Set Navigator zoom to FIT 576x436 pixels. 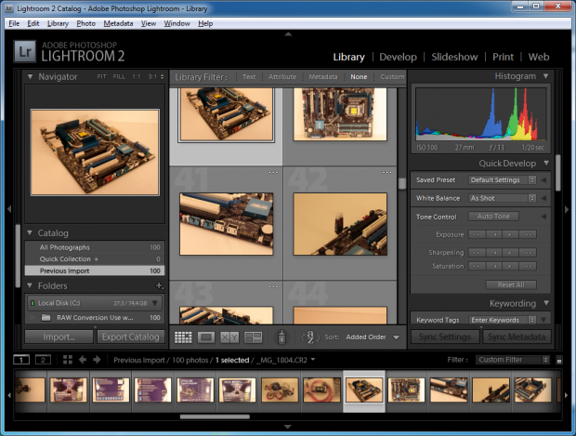(102, 76)
